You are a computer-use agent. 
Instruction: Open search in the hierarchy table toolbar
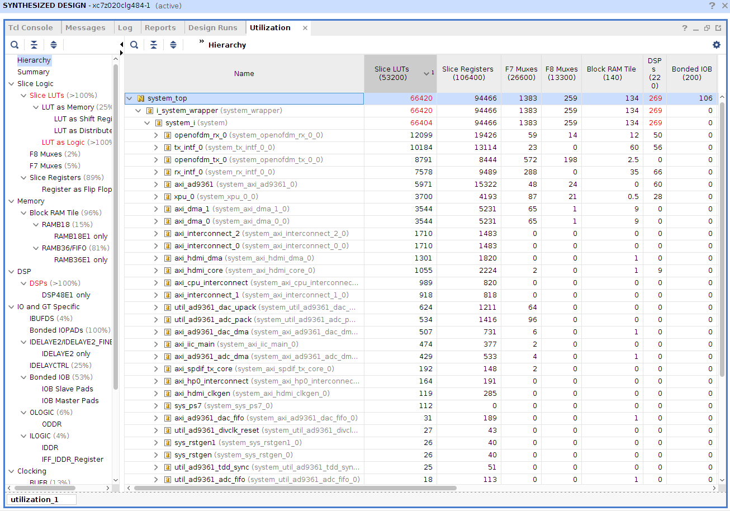134,45
